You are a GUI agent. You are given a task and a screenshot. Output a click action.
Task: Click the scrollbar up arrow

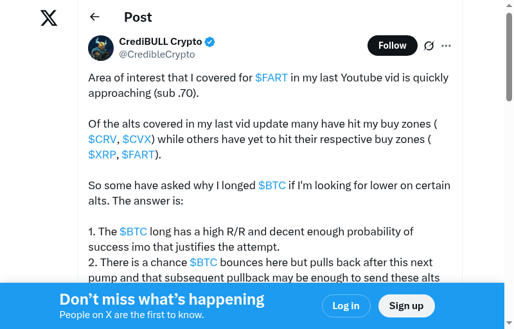click(x=509, y=5)
